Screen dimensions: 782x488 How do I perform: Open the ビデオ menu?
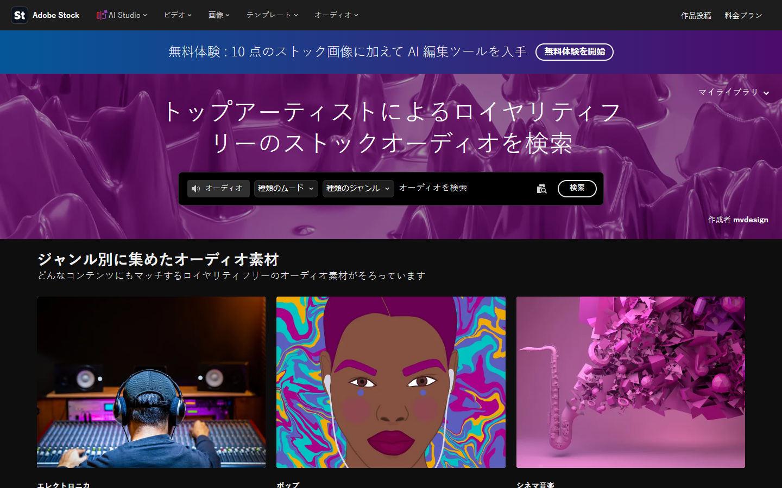click(x=178, y=15)
